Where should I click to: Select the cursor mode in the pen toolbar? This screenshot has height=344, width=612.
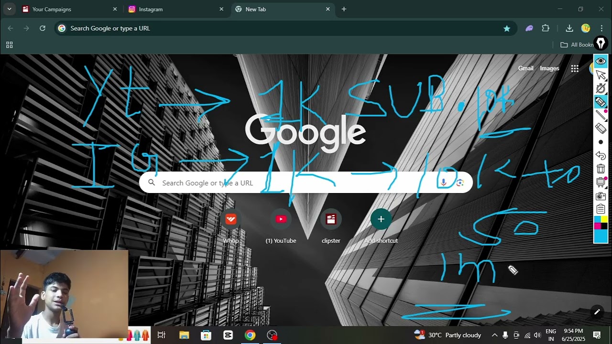click(601, 75)
